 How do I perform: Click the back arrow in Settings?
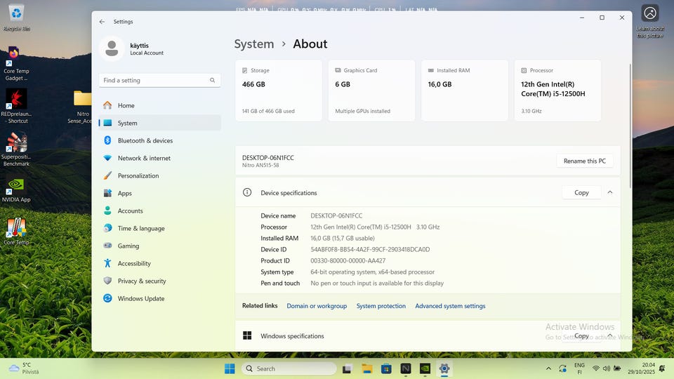pos(102,22)
